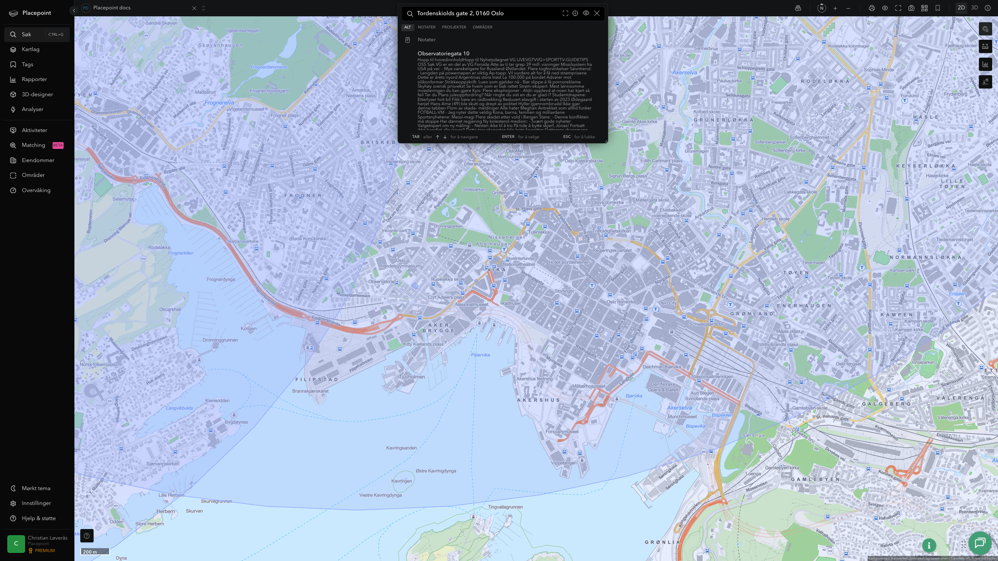Click the map select tool button
The width and height of the screenshot is (998, 561).
pos(986,29)
